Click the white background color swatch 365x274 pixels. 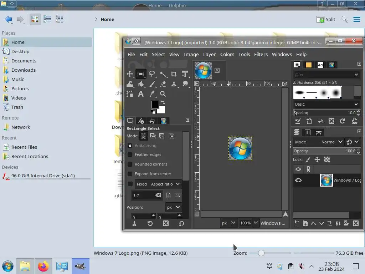click(x=162, y=110)
